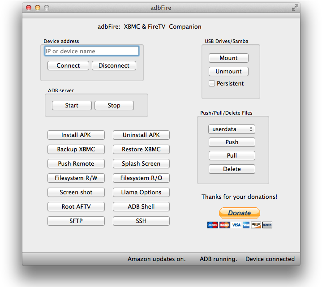This screenshot has width=322, height=287.
Task: Focus the IP or device name field
Action: pyautogui.click(x=92, y=51)
